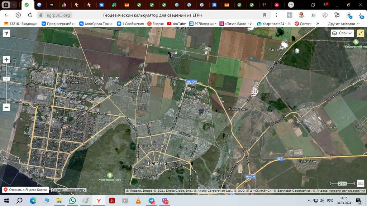Click the Кунеевский лес park marker
The height and width of the screenshot is (206, 367).
[x=110, y=175]
